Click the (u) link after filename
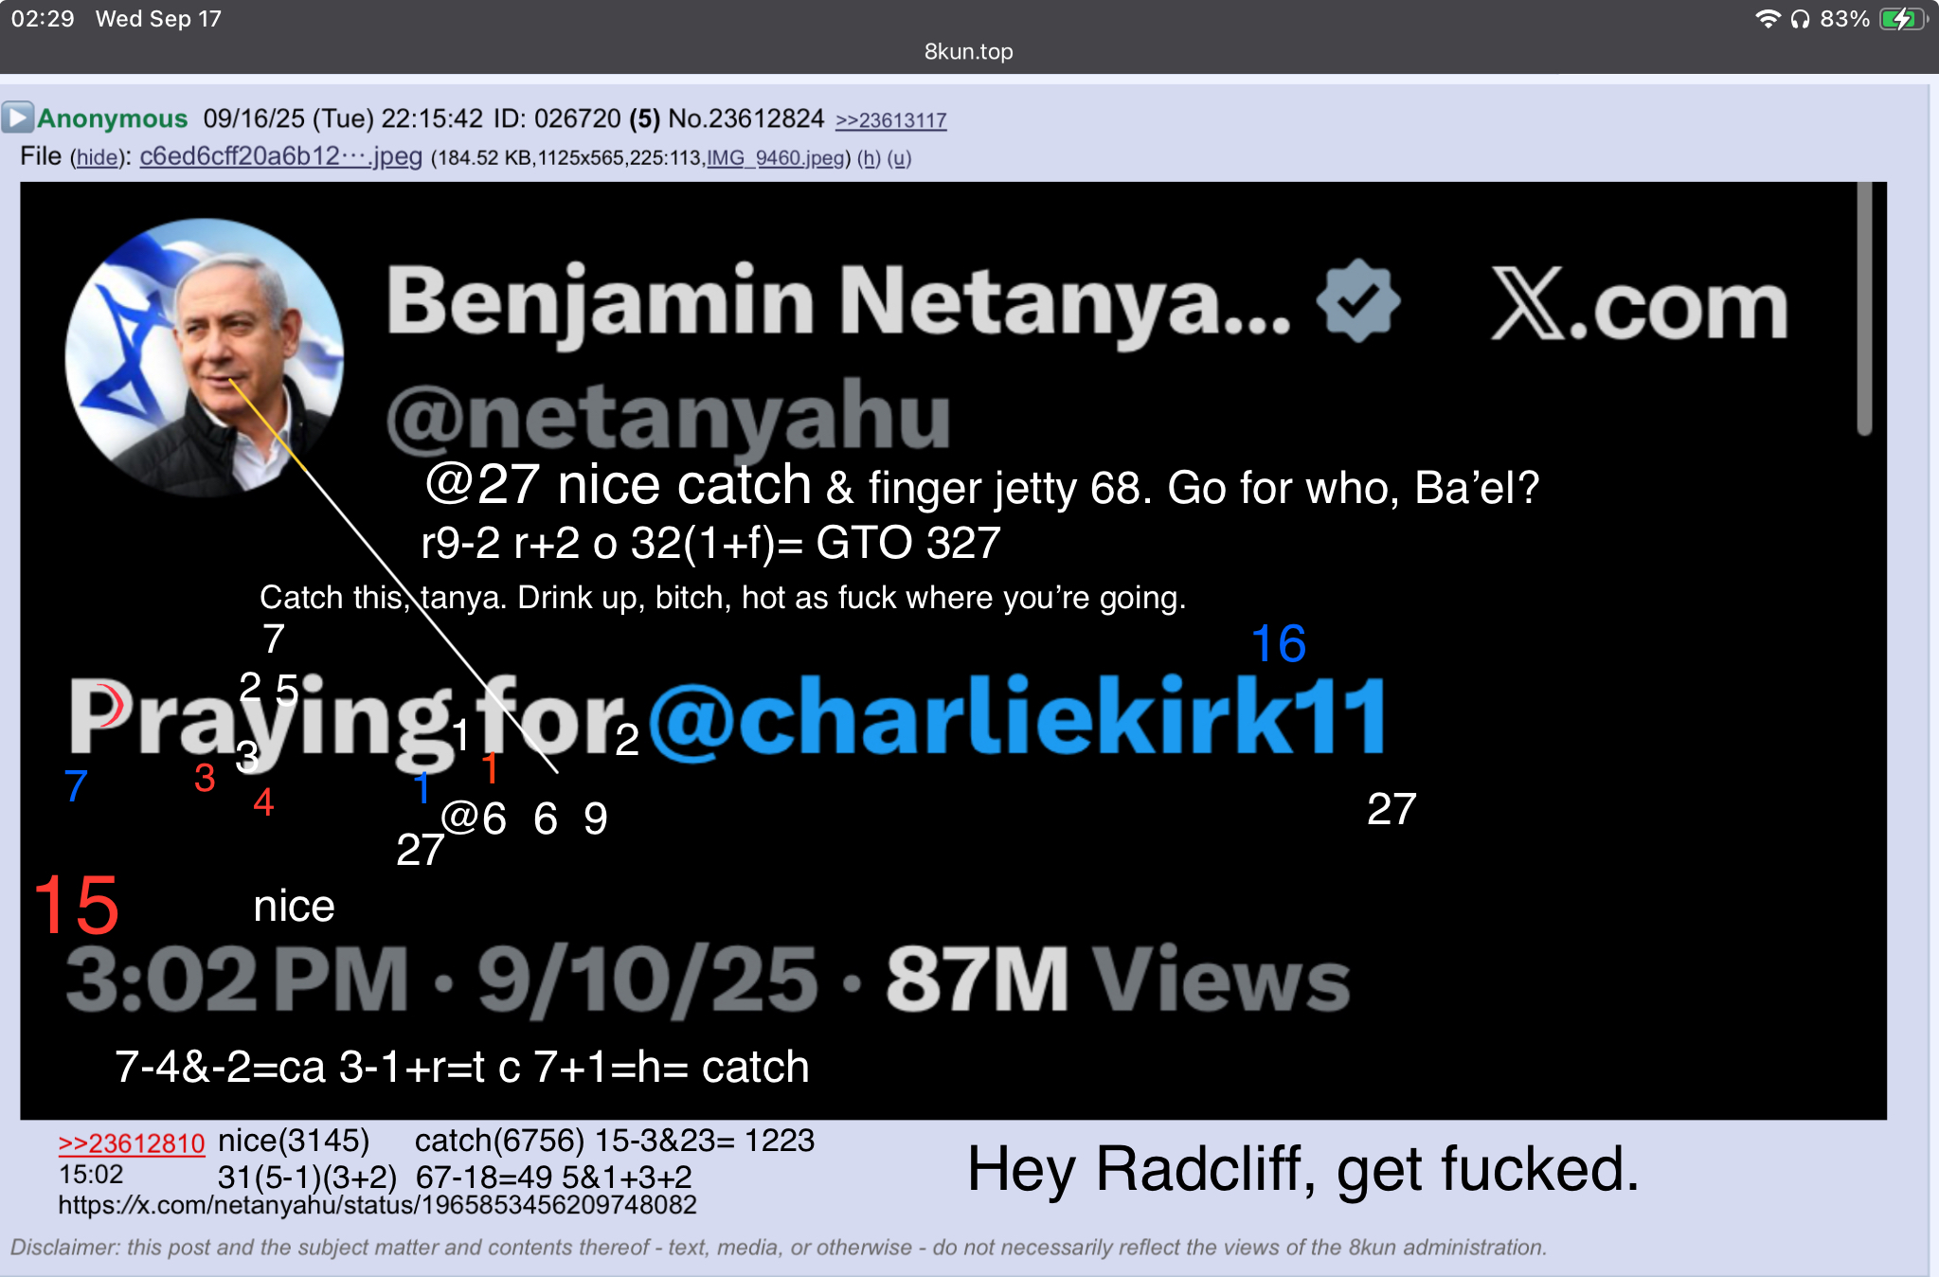This screenshot has height=1277, width=1939. click(899, 158)
